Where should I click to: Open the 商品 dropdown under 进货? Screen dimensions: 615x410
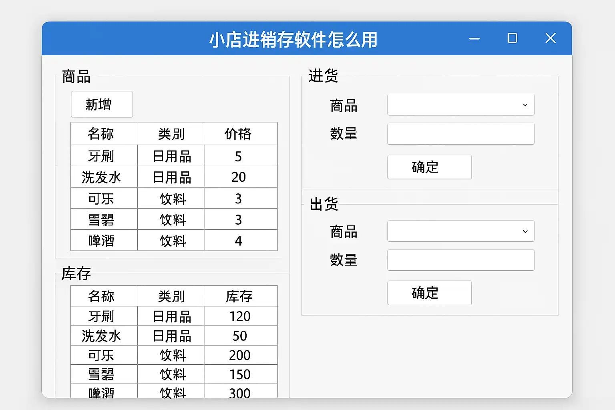click(460, 105)
